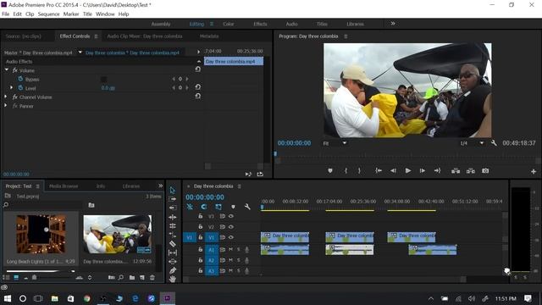This screenshot has height=305, width=542.
Task: Toggle Linked Selection in timeline
Action: click(x=218, y=207)
